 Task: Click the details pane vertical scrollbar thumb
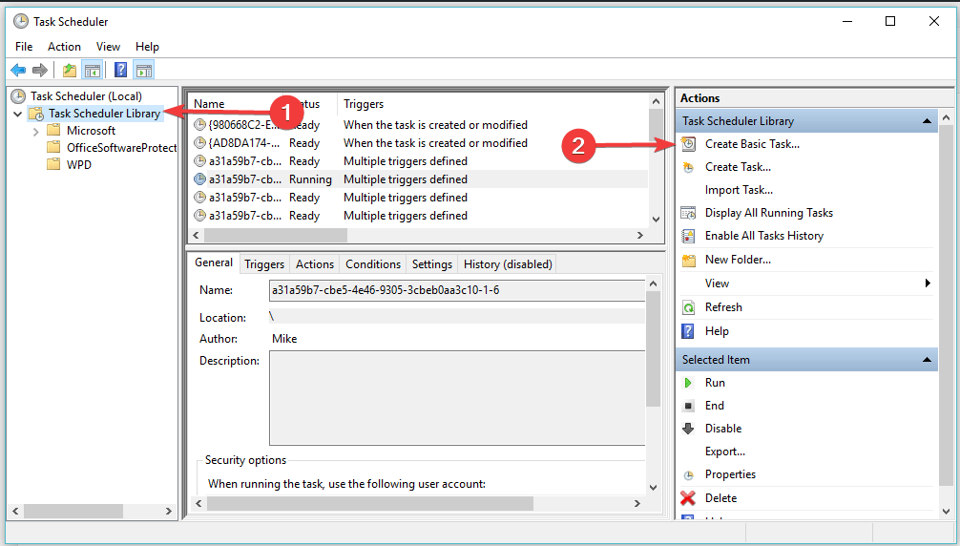(654, 349)
